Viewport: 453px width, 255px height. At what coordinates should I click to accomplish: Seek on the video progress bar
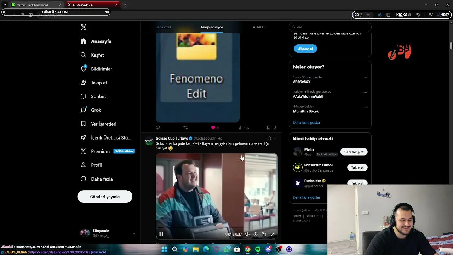(217, 227)
